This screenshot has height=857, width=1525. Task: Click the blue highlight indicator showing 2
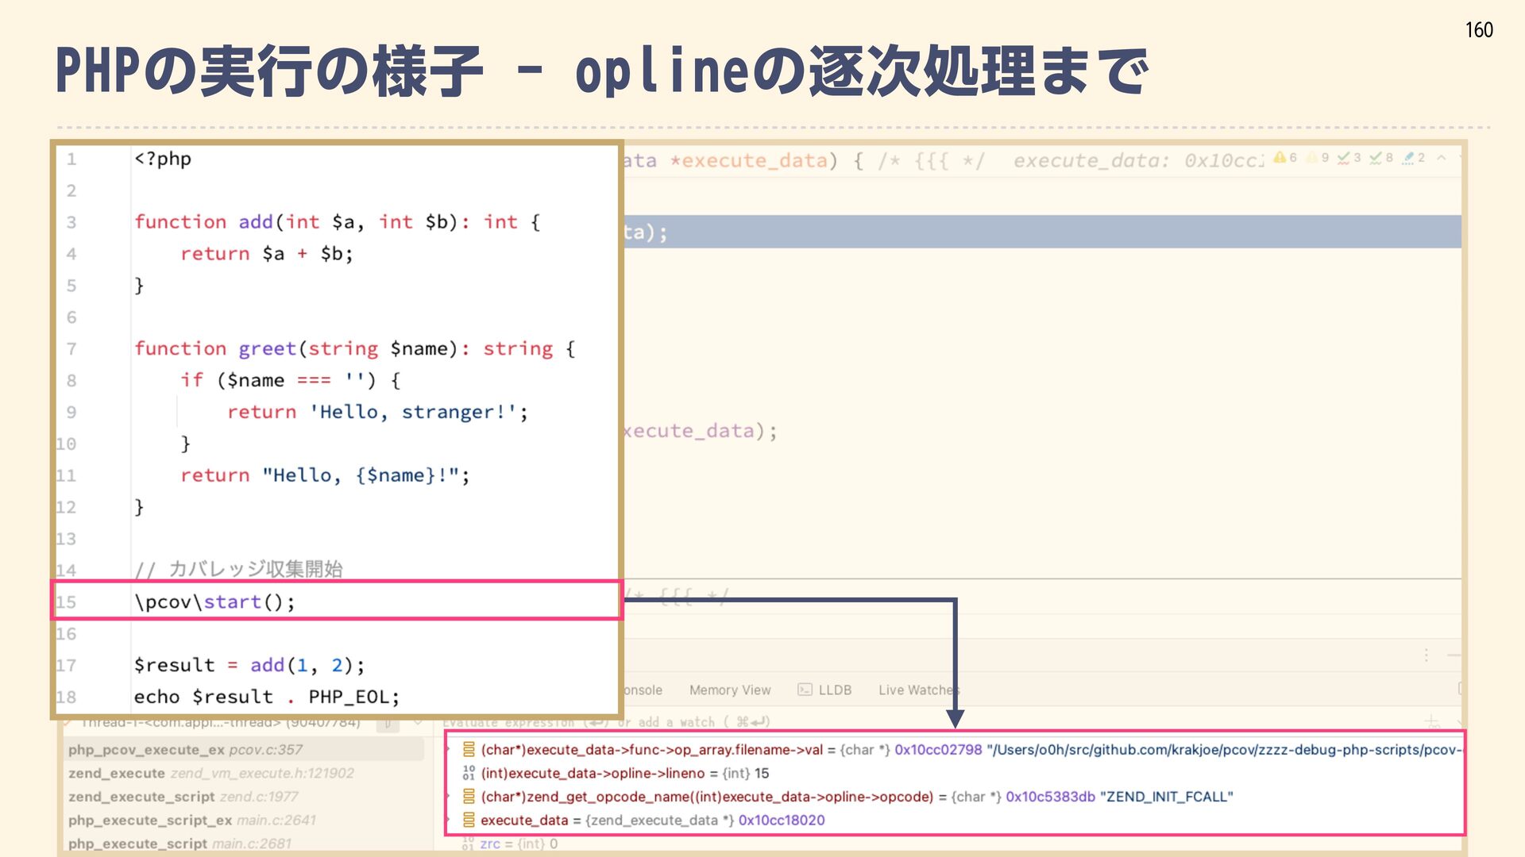tap(1414, 158)
